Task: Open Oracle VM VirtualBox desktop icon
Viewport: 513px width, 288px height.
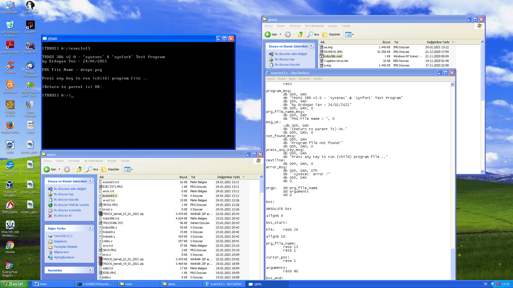Action: click(10, 185)
